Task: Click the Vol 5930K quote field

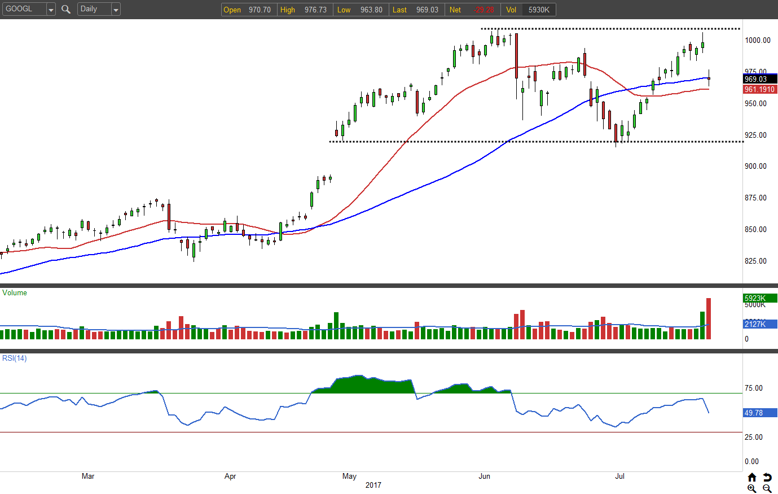Action: pos(528,10)
